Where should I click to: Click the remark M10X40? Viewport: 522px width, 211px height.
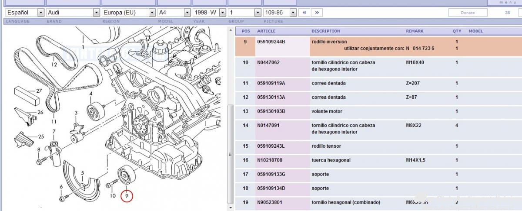point(415,62)
